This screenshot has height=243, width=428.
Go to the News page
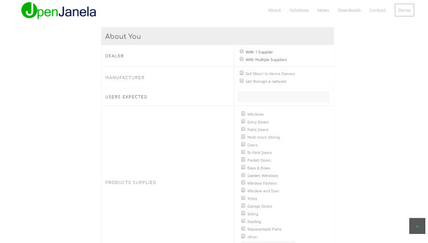pos(323,10)
